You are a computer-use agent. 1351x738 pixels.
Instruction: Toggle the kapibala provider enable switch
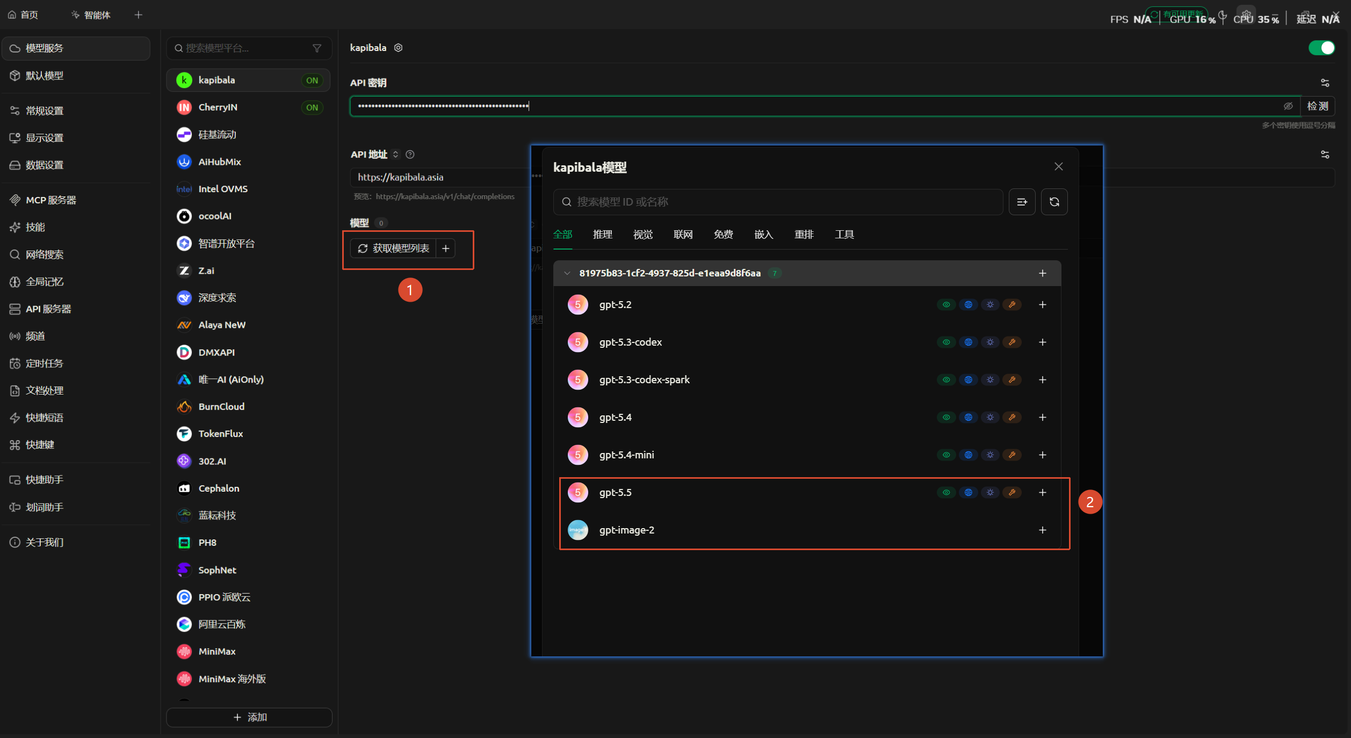(x=1321, y=48)
